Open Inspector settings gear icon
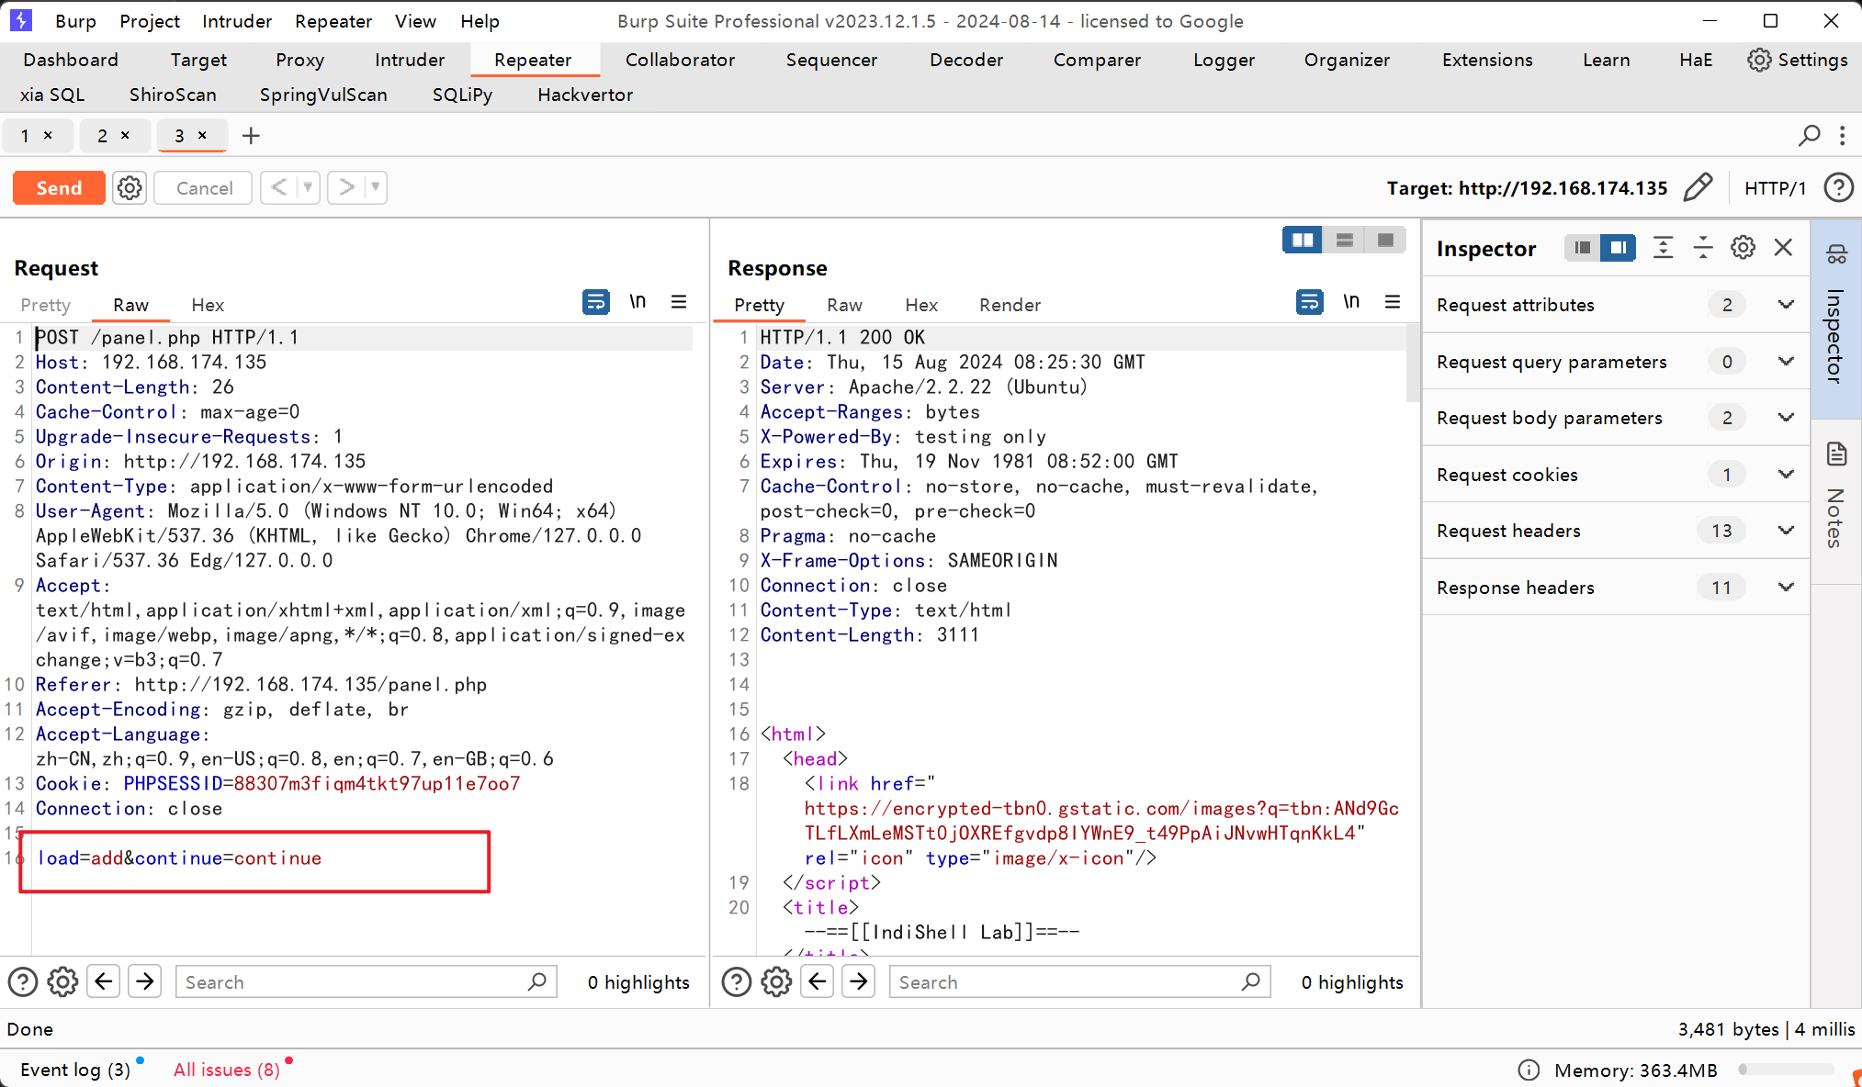The image size is (1862, 1087). 1743,248
